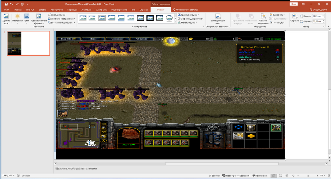Redo the last action
This screenshot has width=331, height=179.
click(x=17, y=4)
